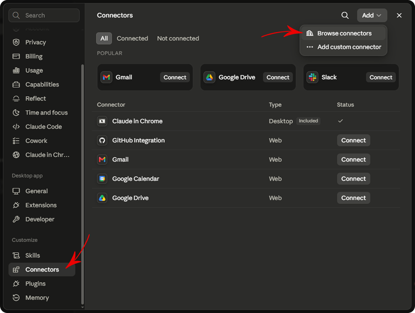
Task: Click the Memory history icon
Action: click(x=16, y=298)
